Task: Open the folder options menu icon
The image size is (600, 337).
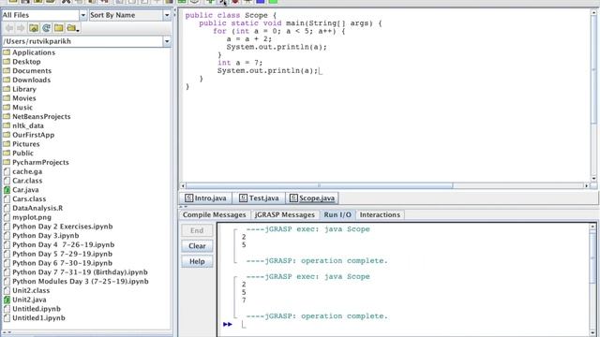Action: (x=72, y=28)
